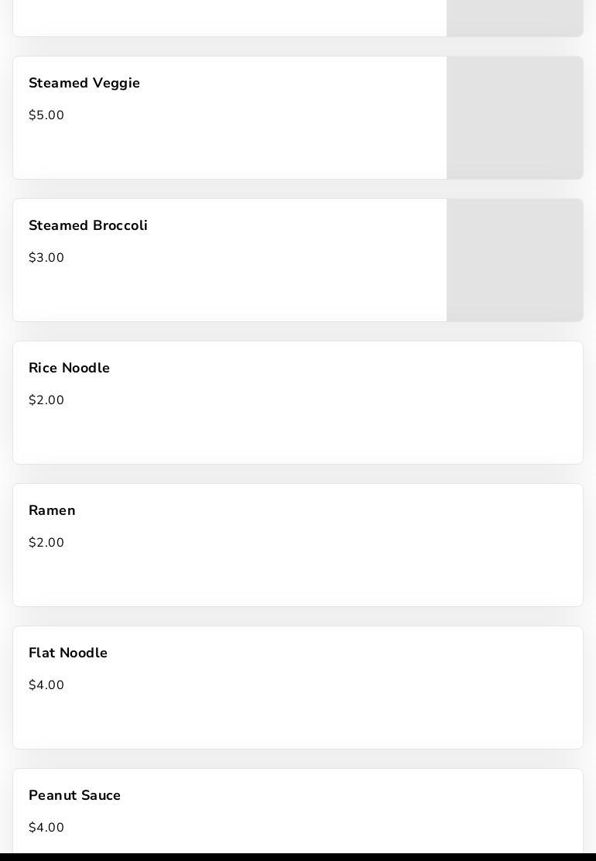Click the partially visible card at top

coord(229,17)
